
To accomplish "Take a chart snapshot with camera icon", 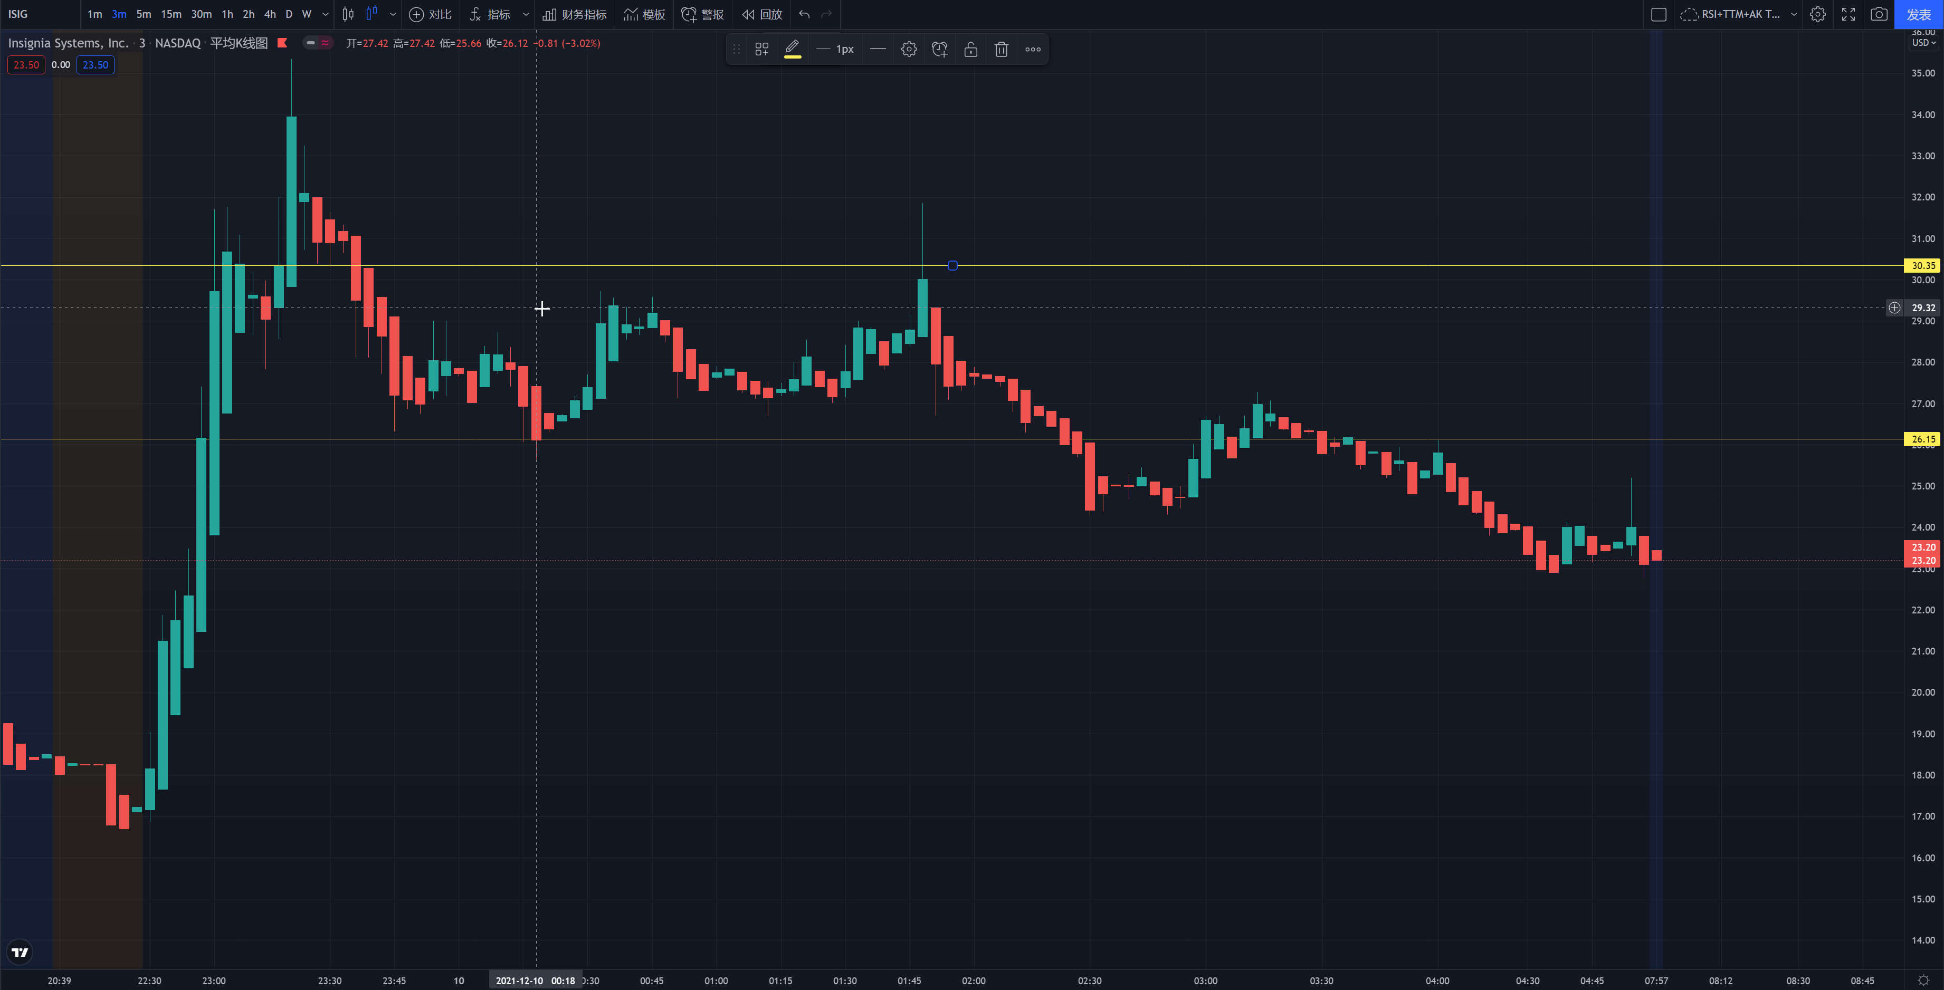I will click(x=1879, y=14).
